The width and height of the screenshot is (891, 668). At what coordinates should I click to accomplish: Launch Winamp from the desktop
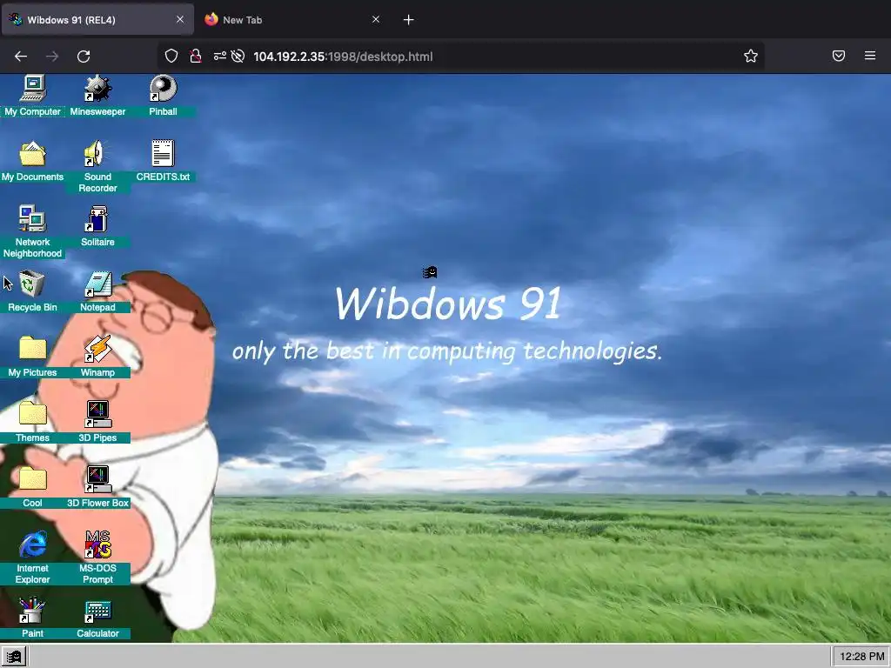97,356
